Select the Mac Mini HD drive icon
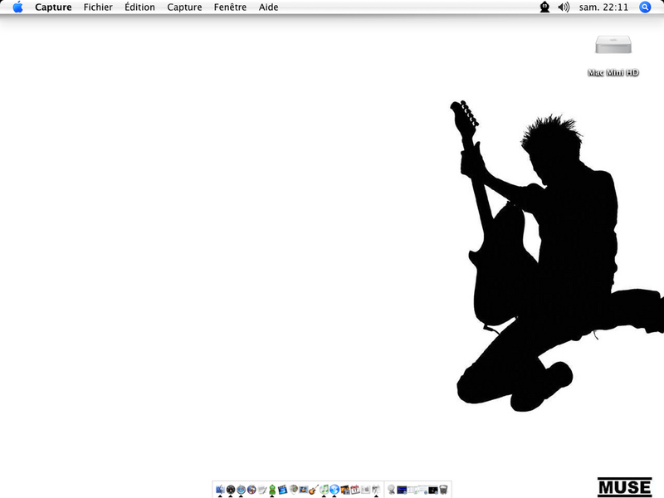 613,45
